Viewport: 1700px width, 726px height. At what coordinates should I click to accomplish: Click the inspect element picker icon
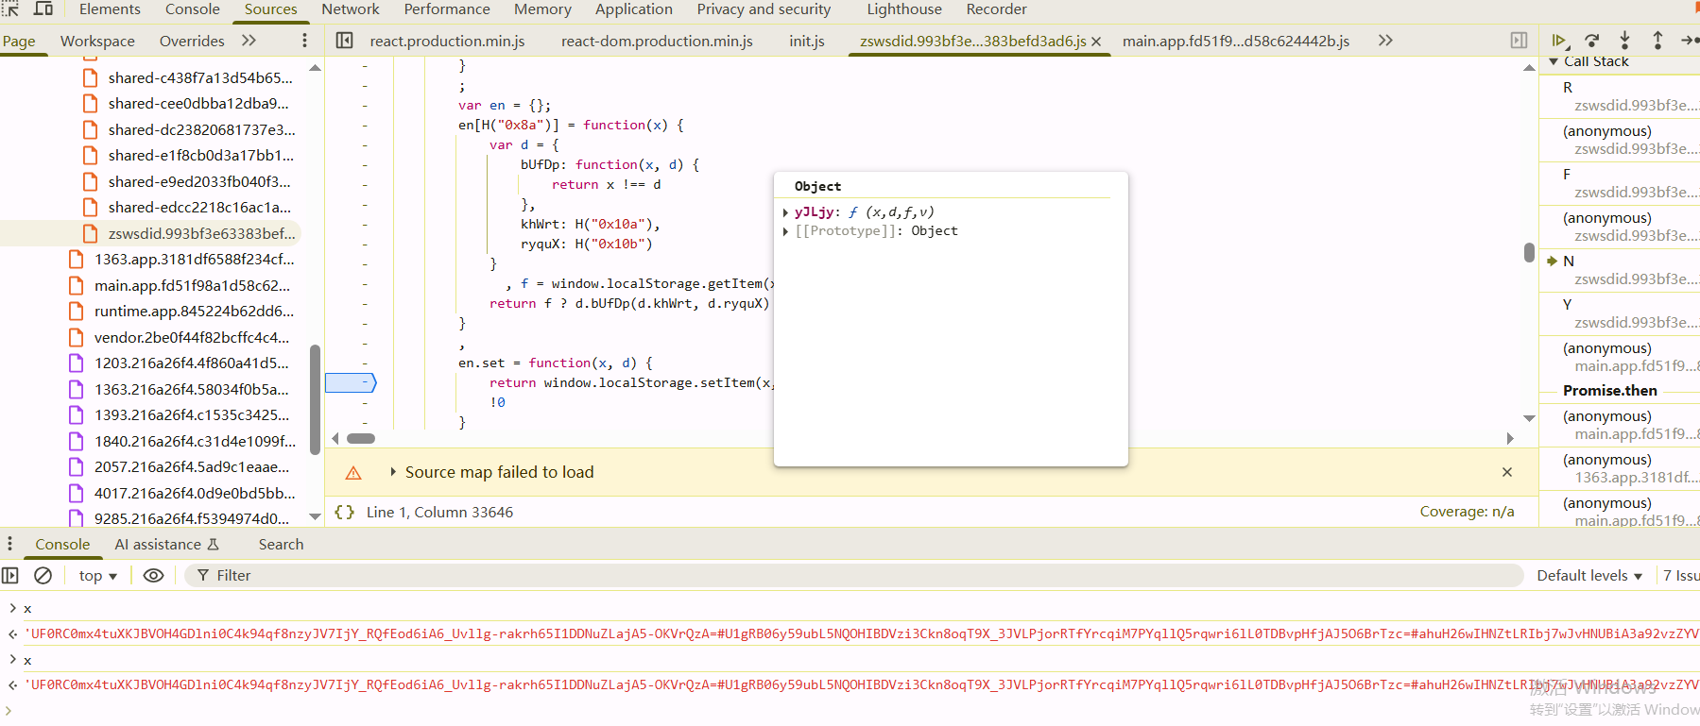tap(10, 9)
